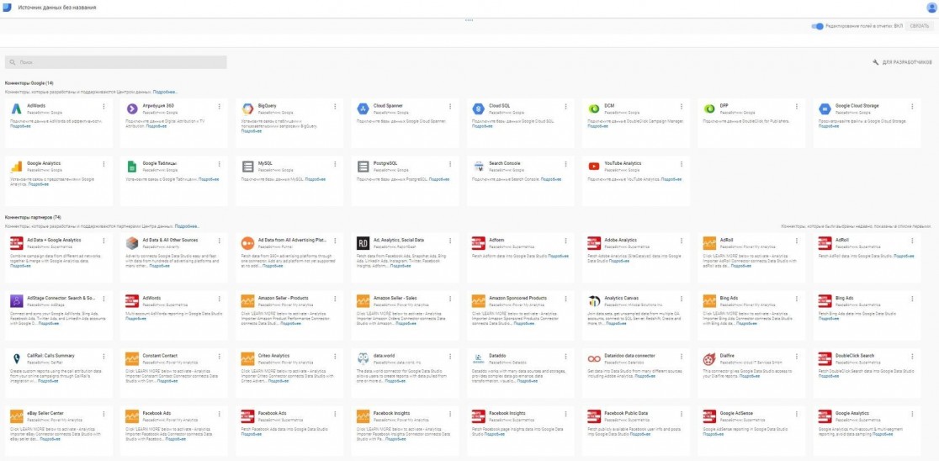This screenshot has width=939, height=461.
Task: Select the AdStage Connector purple icon
Action: [17, 301]
